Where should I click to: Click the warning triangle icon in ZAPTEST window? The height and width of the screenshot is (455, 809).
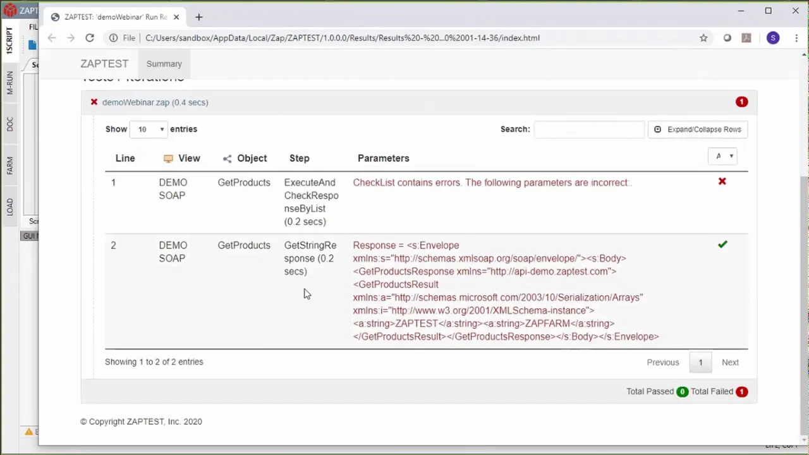coord(28,432)
